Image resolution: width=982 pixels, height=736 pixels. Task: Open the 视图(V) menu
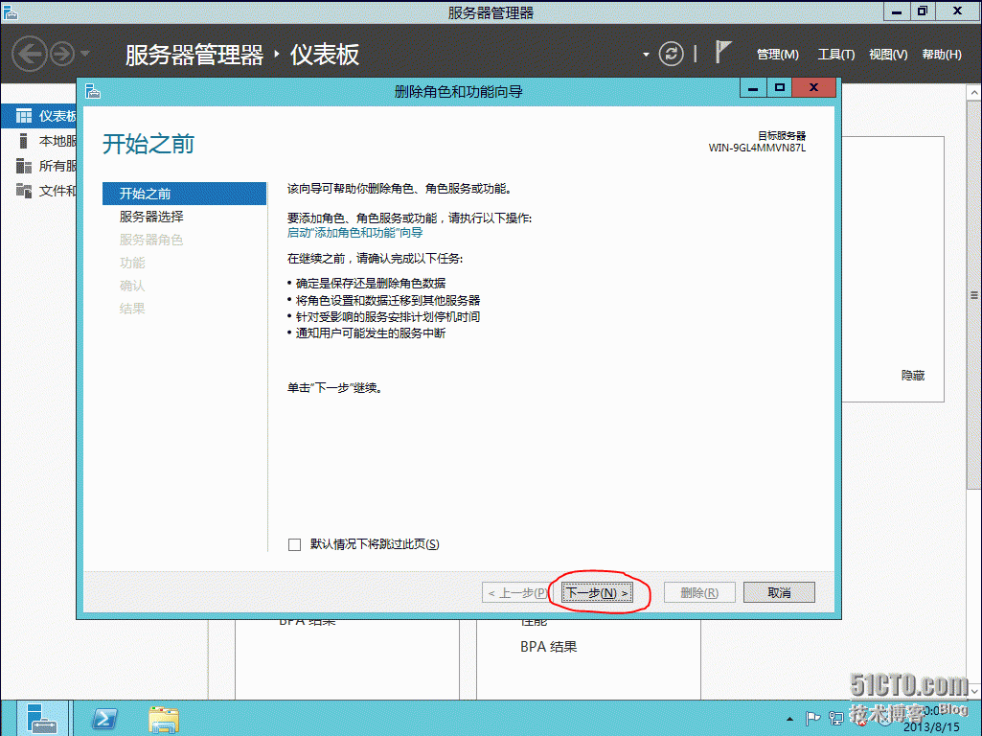click(x=888, y=55)
